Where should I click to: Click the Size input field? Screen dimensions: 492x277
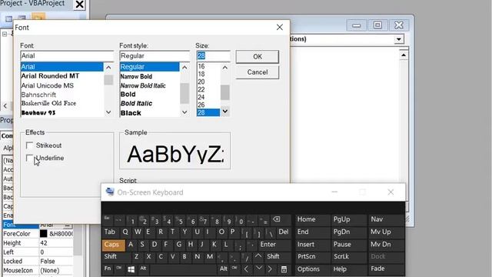(x=214, y=56)
